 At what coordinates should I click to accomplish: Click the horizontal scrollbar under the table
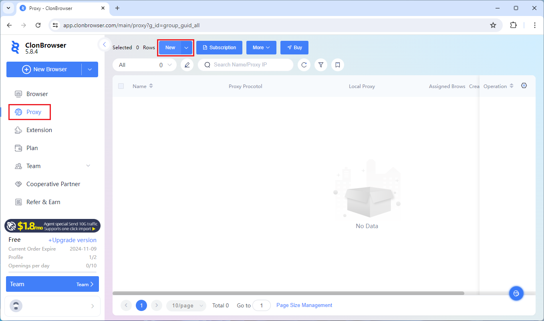point(288,293)
